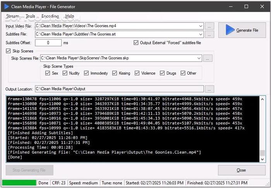This screenshot has width=271, height=188.
Task: Disable the Skip Scenes checkbox
Action: (x=9, y=51)
